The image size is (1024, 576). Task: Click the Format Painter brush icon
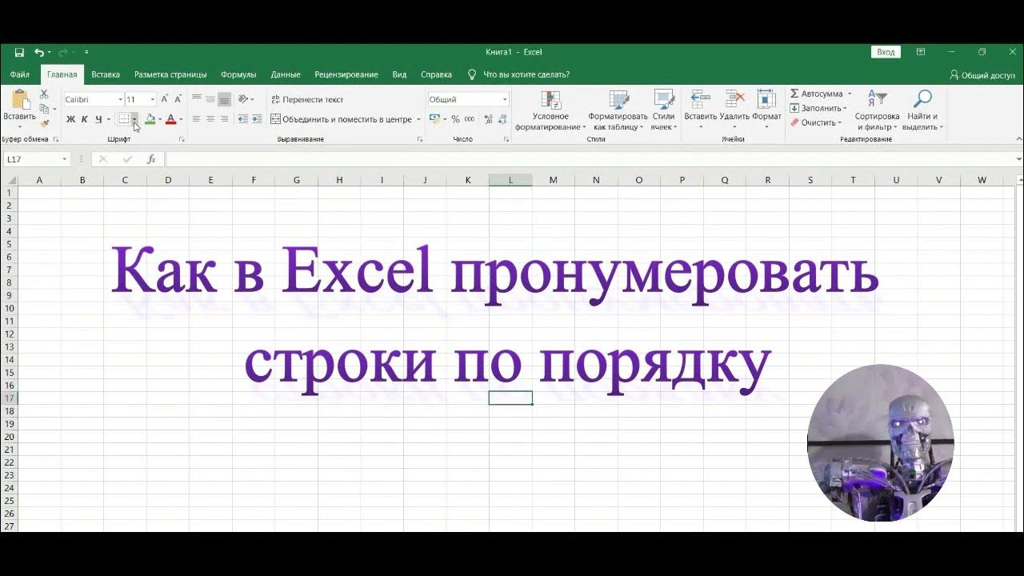point(45,122)
